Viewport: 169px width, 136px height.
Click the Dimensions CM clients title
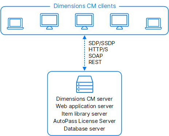coord(85,6)
